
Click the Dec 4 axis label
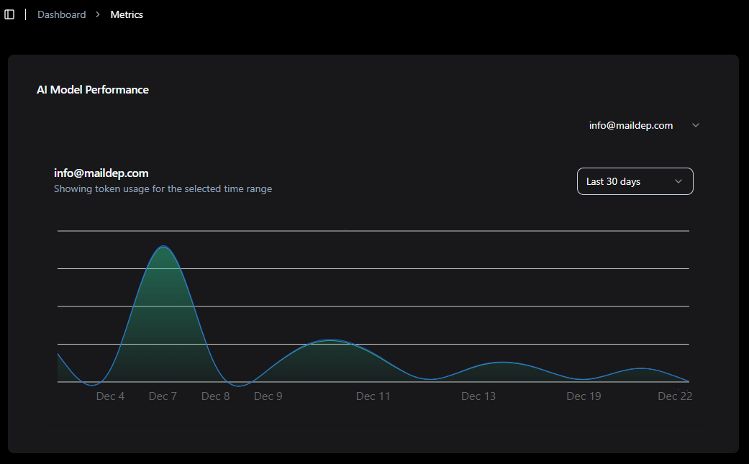(110, 396)
